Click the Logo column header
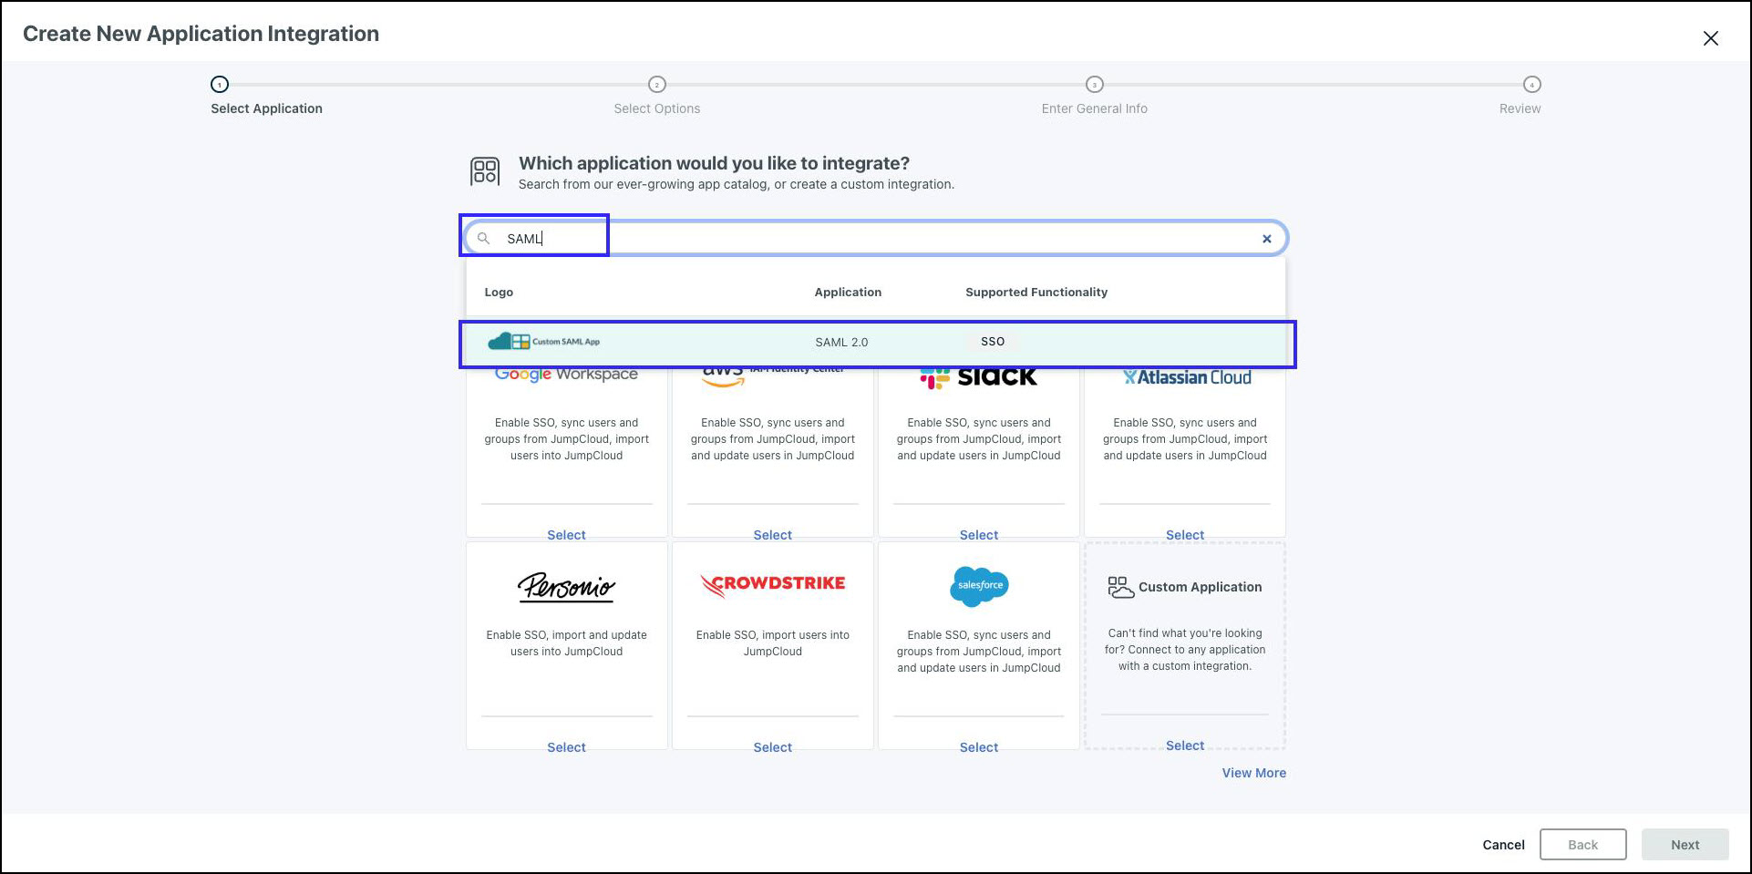The width and height of the screenshot is (1752, 874). 499,293
